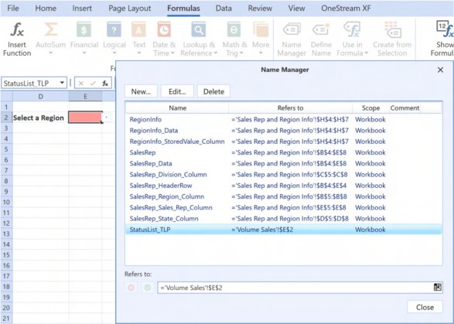Click the Define Name icon
This screenshot has height=324, width=454.
pos(321,29)
